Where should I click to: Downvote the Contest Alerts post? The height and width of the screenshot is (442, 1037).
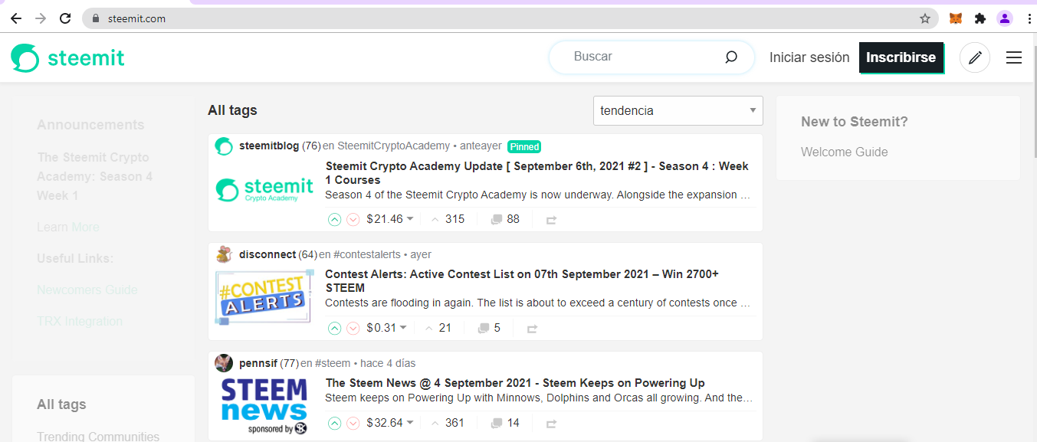[x=353, y=328]
